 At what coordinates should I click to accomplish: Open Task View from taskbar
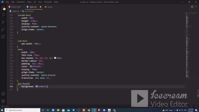[x=48, y=110]
